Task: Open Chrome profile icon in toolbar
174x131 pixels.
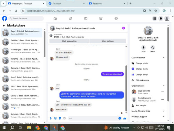Action: (164, 11)
